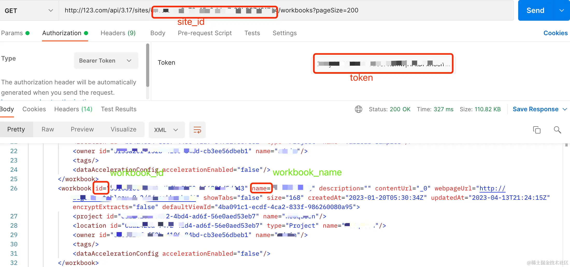Open the webpageUrl http:// link

coord(492,188)
